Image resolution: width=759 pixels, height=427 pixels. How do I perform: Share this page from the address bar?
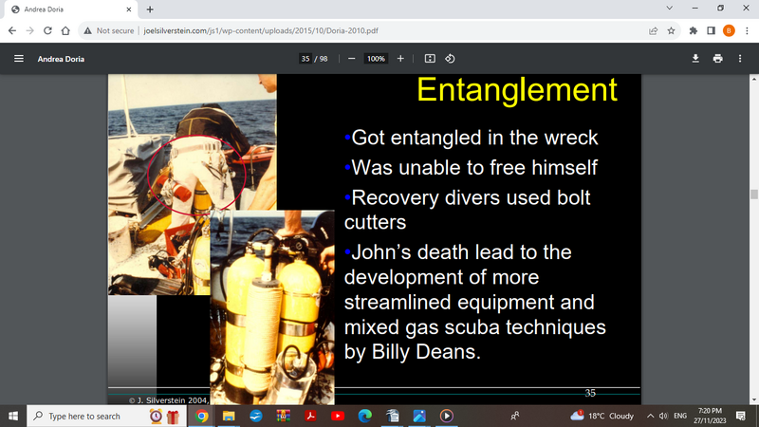coord(654,30)
